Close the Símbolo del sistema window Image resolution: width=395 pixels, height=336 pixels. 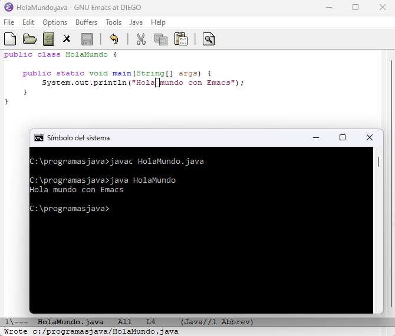(370, 137)
